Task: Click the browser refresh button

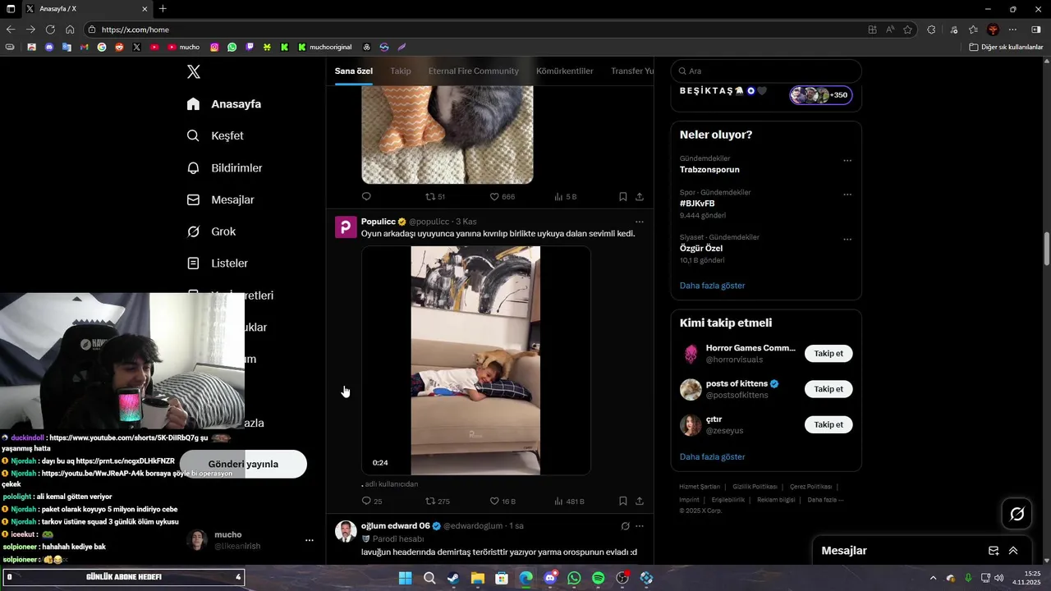Action: [50, 30]
